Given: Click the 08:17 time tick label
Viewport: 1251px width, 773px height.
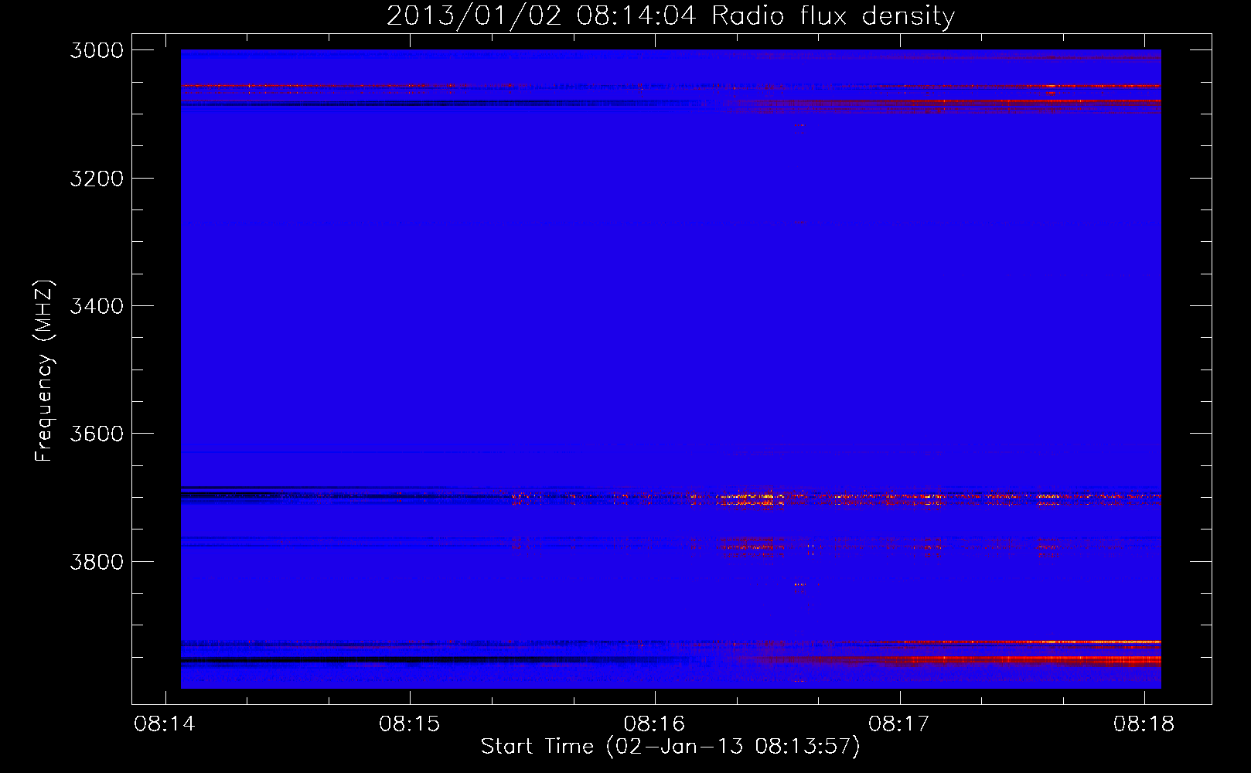Looking at the screenshot, I should pos(899,724).
